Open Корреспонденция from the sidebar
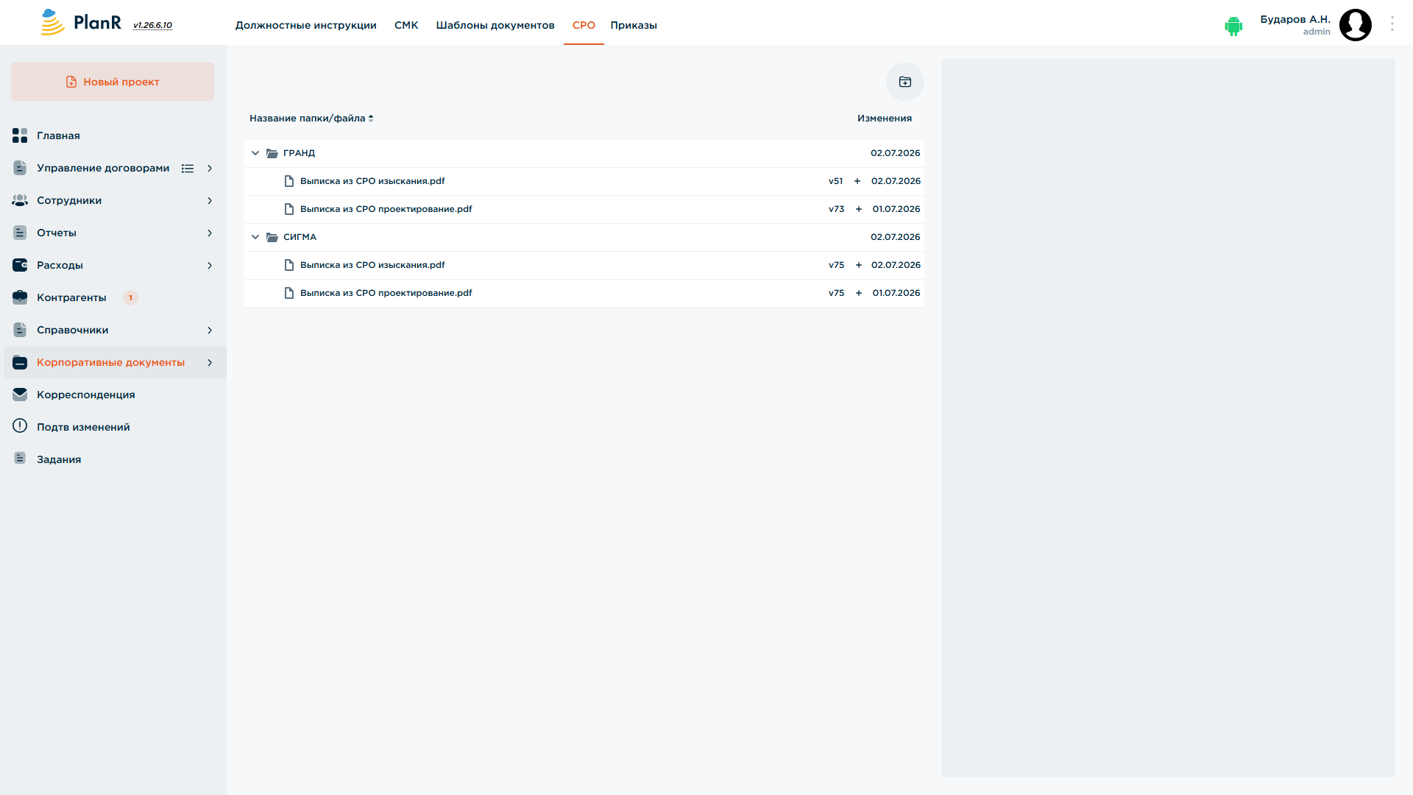The height and width of the screenshot is (795, 1413). 86,395
